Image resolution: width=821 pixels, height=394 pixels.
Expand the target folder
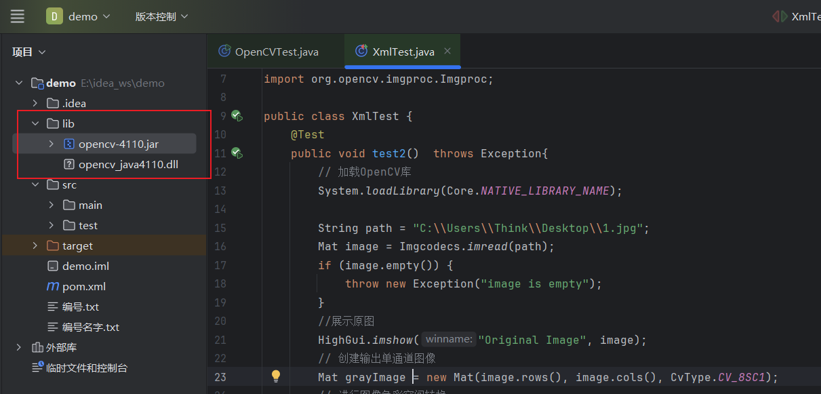click(x=35, y=245)
